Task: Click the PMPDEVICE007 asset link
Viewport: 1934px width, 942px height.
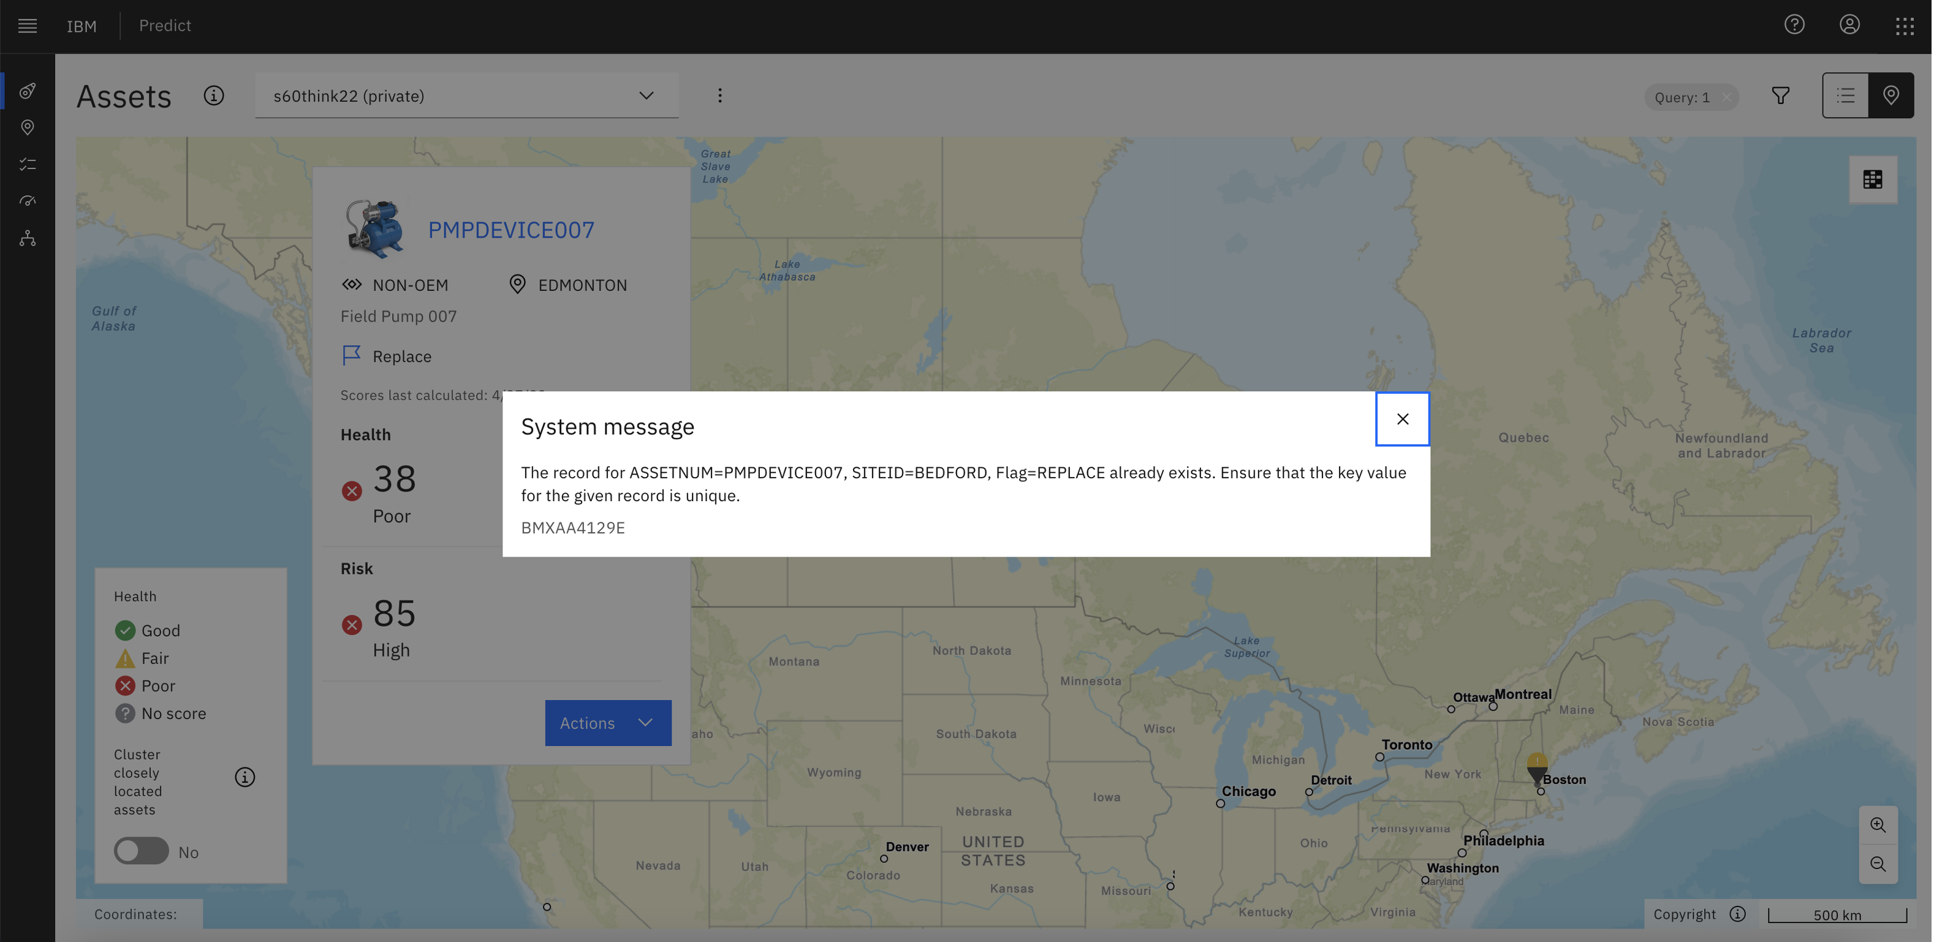Action: tap(510, 228)
